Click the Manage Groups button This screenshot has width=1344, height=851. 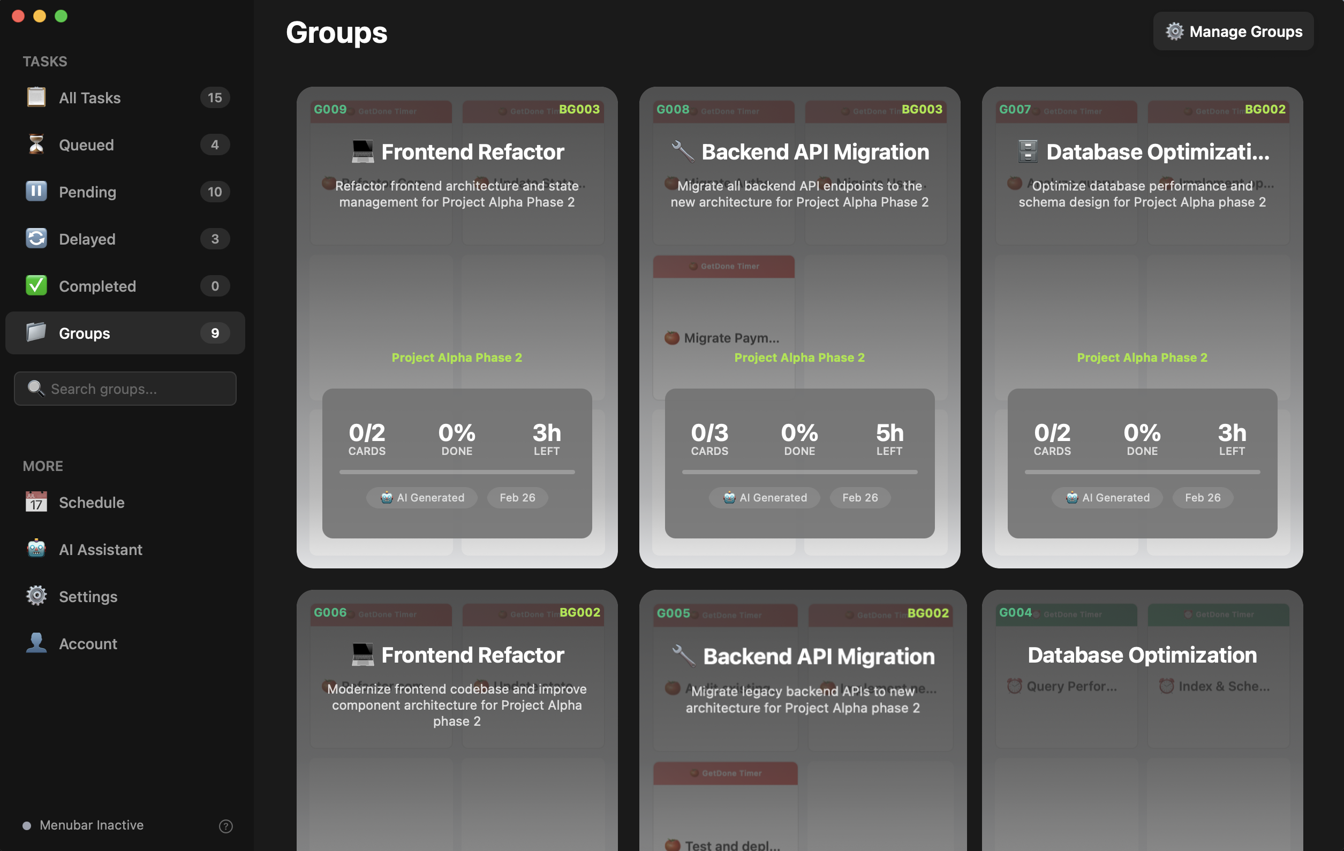pyautogui.click(x=1234, y=31)
